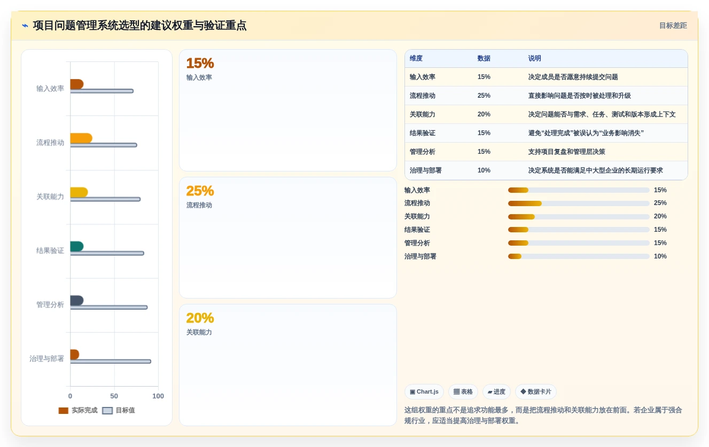The height and width of the screenshot is (447, 709).
Task: Click the 治理与部署 target bar in chart
Action: (111, 362)
